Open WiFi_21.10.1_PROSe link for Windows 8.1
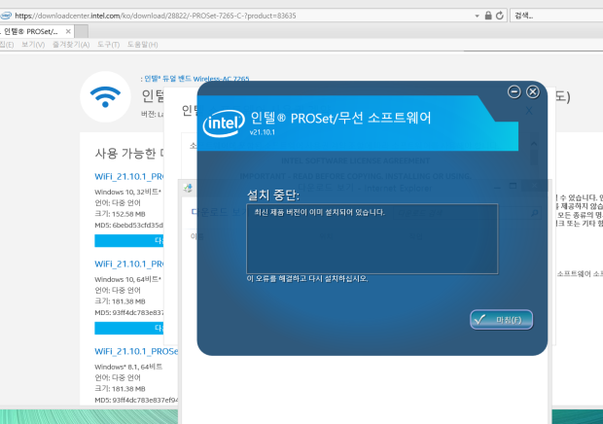The image size is (603, 424). [136, 351]
